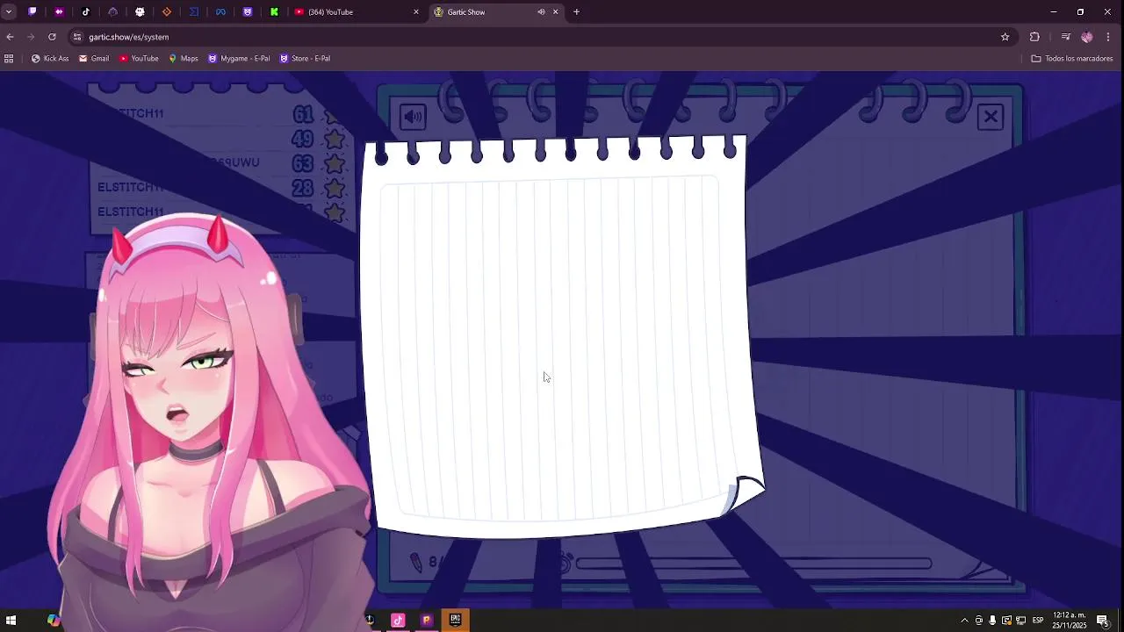Click the progress bar below the notepad
The image size is (1124, 632).
(753, 564)
